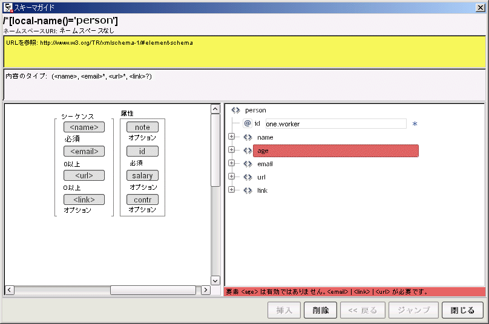Expand the age tree node
The width and height of the screenshot is (489, 324).
(x=231, y=150)
